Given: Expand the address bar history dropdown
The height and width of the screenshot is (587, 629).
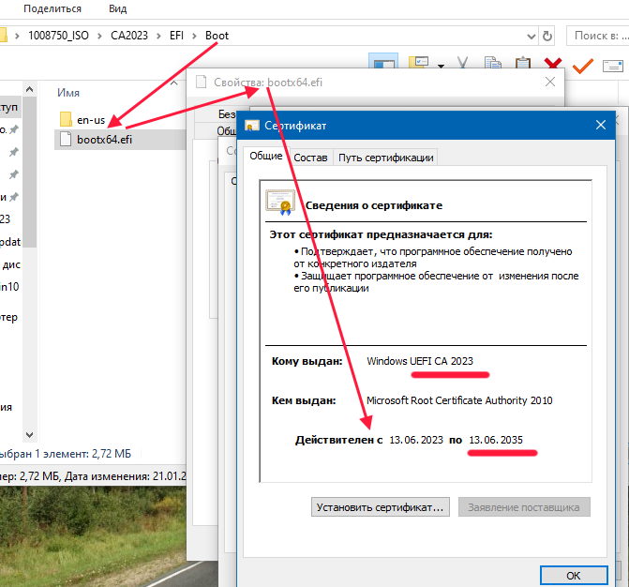Looking at the screenshot, I should coord(532,37).
